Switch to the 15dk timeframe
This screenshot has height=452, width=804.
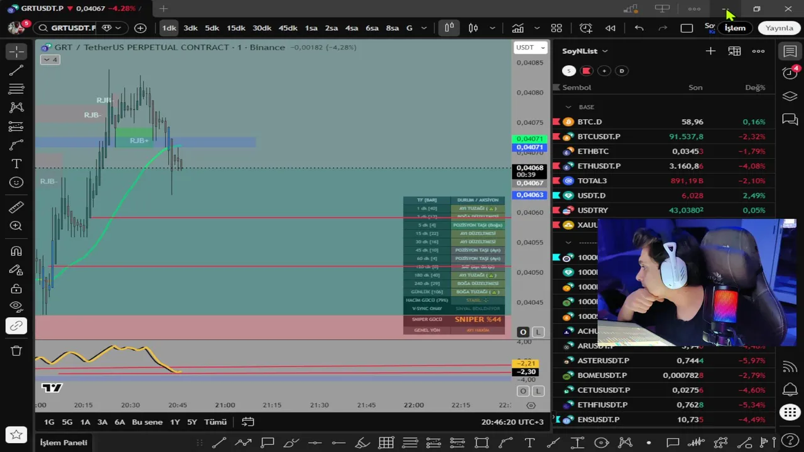click(236, 28)
